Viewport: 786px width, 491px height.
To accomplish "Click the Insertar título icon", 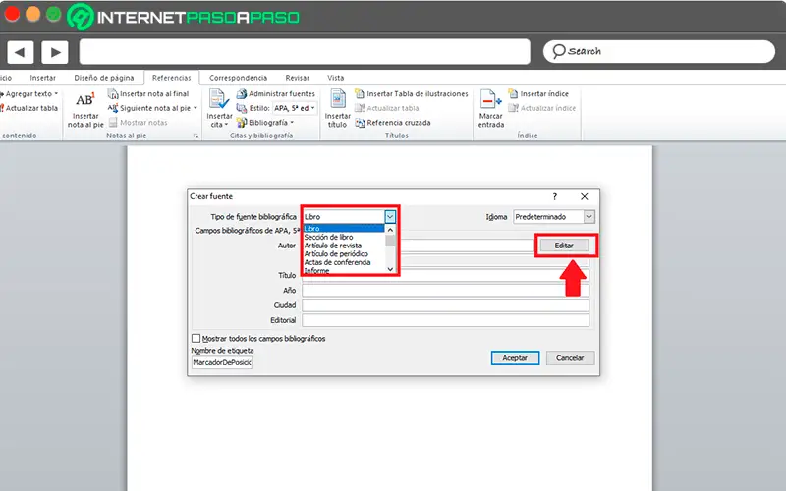I will pos(337,99).
